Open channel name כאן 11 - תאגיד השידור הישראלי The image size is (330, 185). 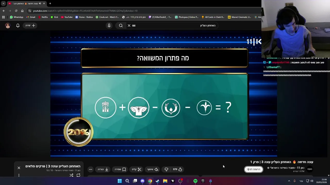287,168
